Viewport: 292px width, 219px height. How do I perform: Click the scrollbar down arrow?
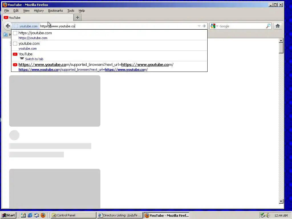[281, 201]
